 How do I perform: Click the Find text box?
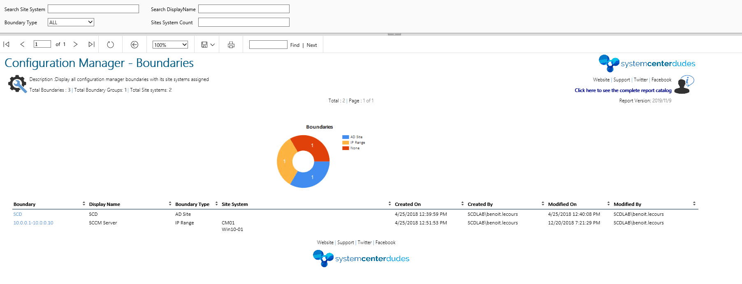[x=268, y=44]
